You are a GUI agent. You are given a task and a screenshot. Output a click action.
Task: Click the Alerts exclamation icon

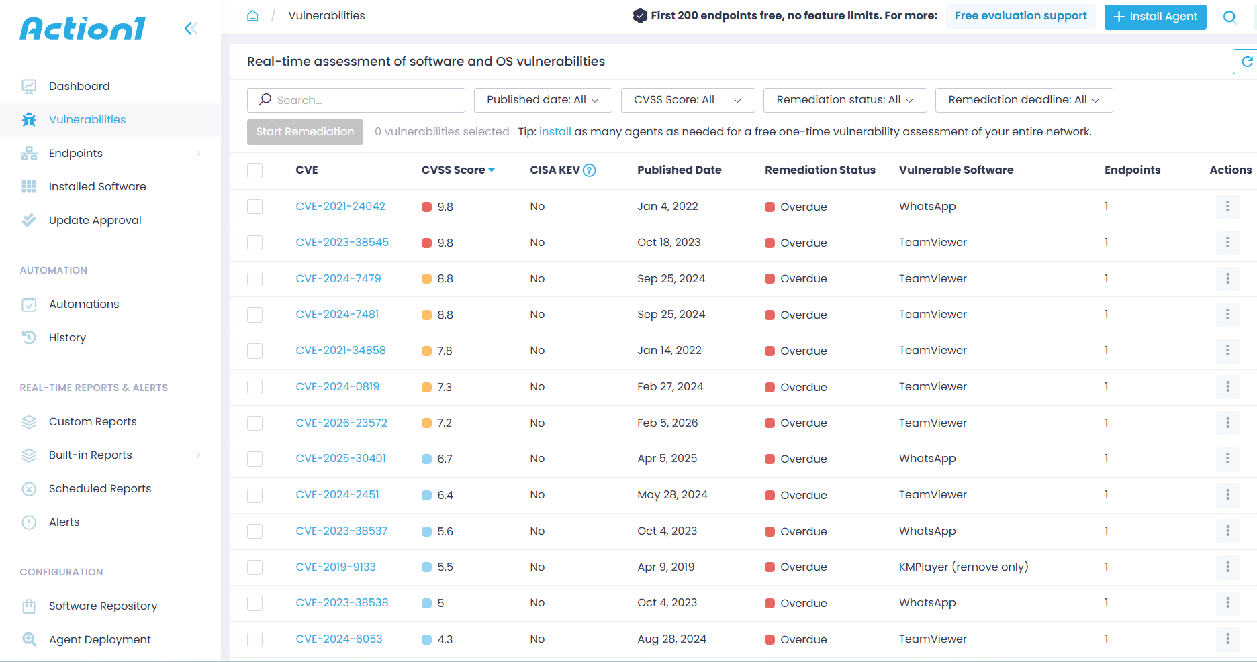[x=29, y=522]
